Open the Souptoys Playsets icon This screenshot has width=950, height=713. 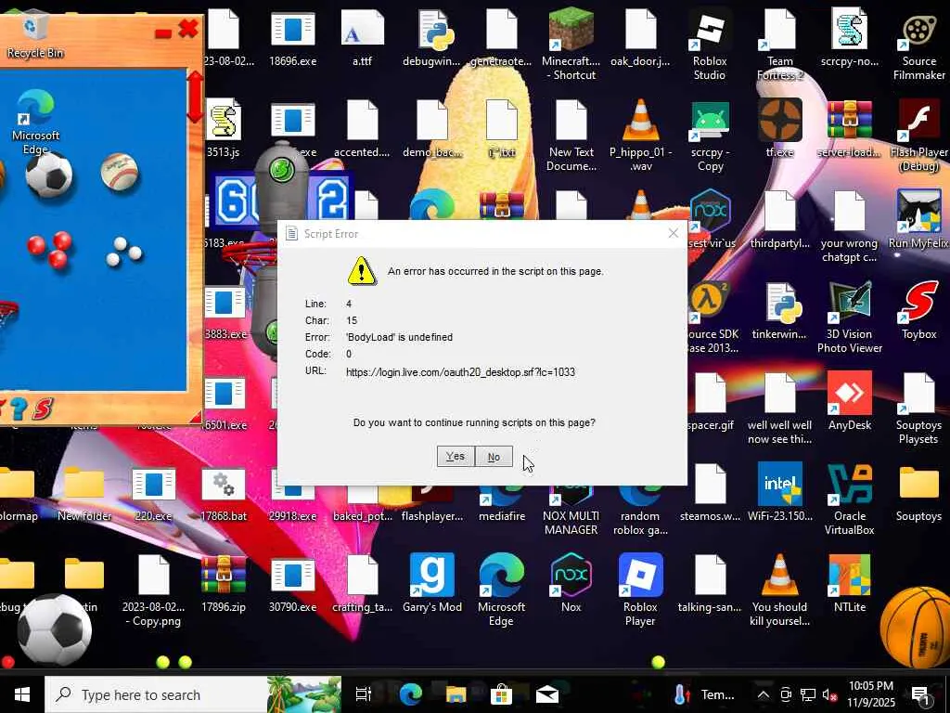tap(919, 409)
